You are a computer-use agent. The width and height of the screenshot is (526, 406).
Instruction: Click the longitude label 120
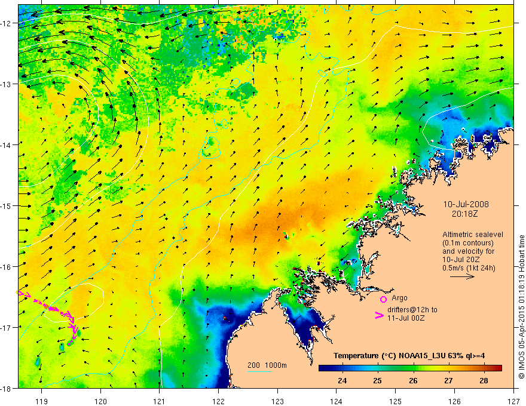[100, 401]
